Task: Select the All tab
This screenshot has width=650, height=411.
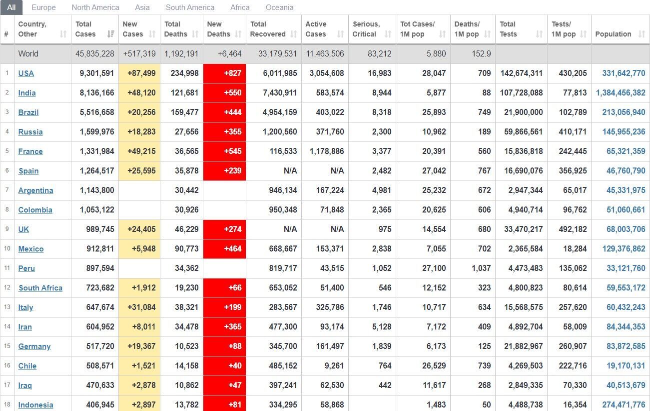Action: pos(11,7)
